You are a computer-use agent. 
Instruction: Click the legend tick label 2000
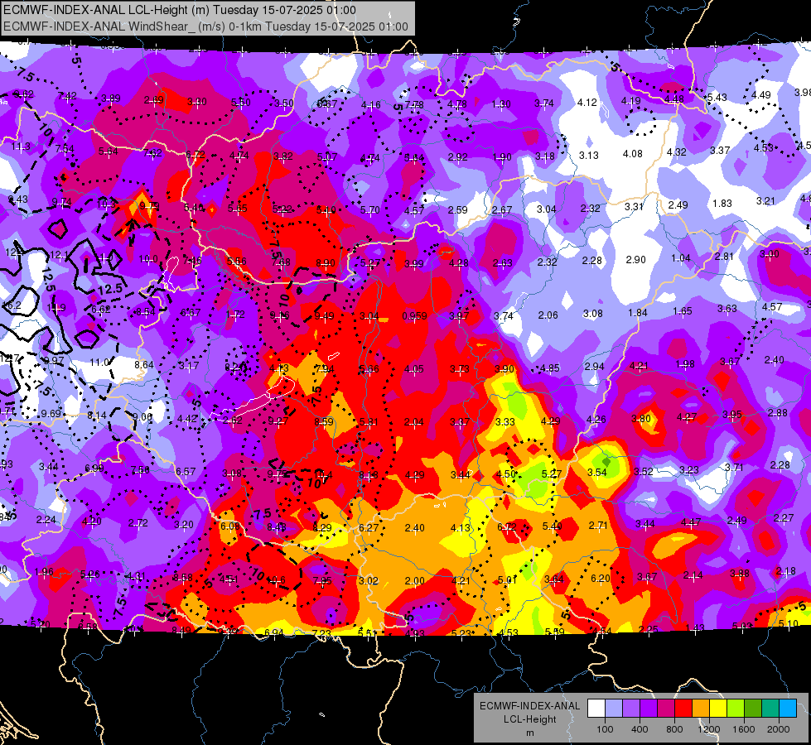tap(779, 729)
